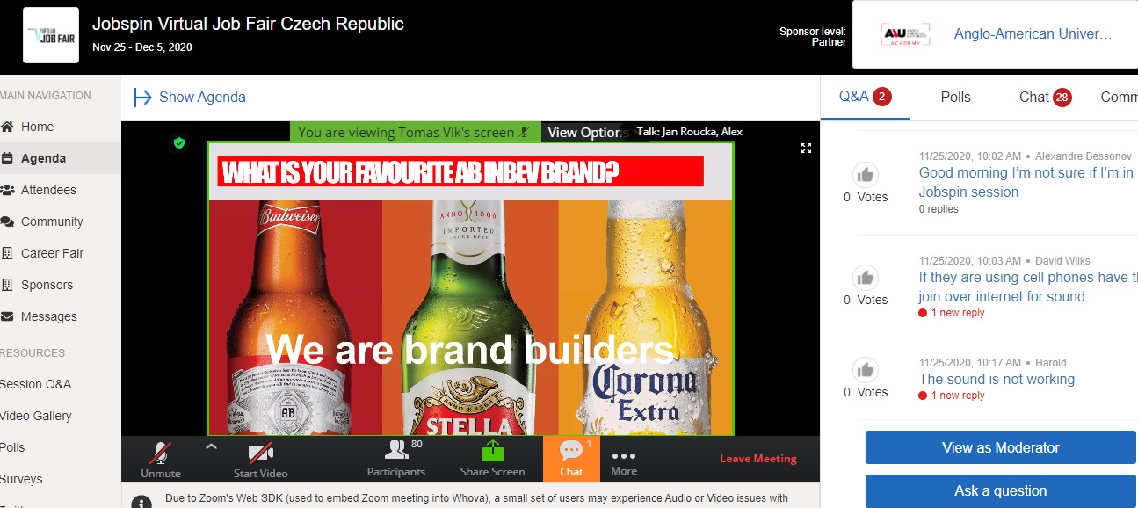The height and width of the screenshot is (508, 1138).
Task: Click the Community chat bubbles icon
Action: tap(8, 221)
